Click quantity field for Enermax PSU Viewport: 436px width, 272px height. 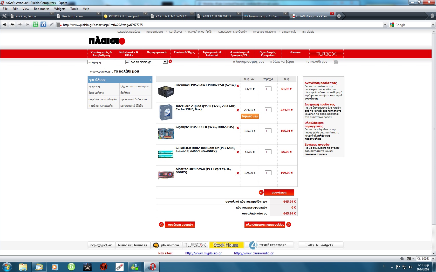268,89
